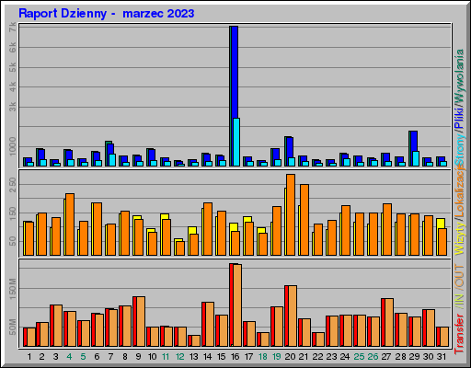Click day label '30'
The width and height of the screenshot is (471, 368).
click(428, 357)
